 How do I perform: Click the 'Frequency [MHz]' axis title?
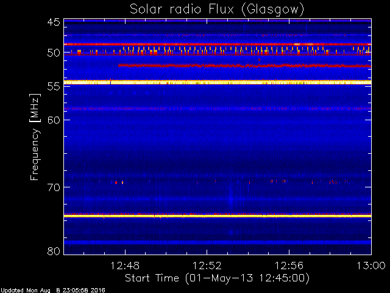coord(35,137)
